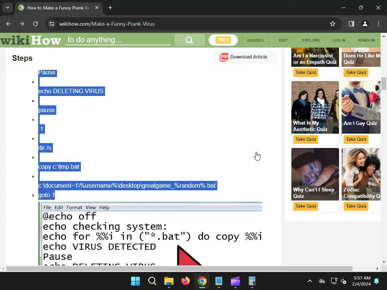The height and width of the screenshot is (290, 387).
Task: Go forward with the browser forward arrow
Action: pyautogui.click(x=22, y=24)
